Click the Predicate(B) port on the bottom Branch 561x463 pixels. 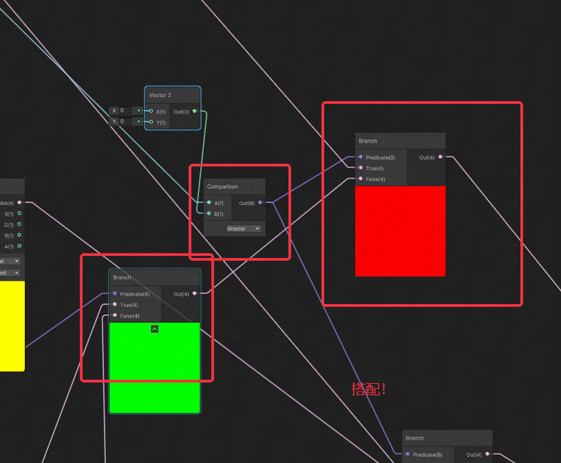coord(406,455)
